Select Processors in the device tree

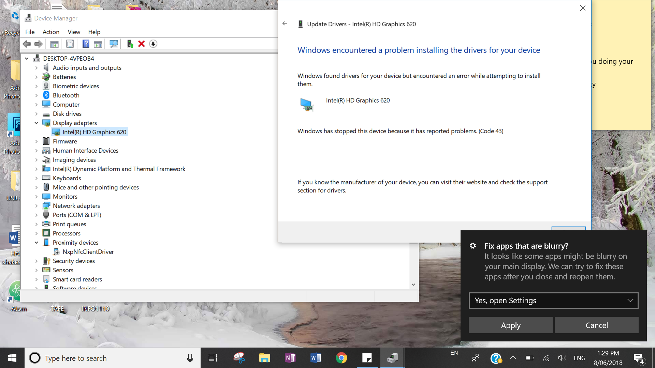click(67, 233)
